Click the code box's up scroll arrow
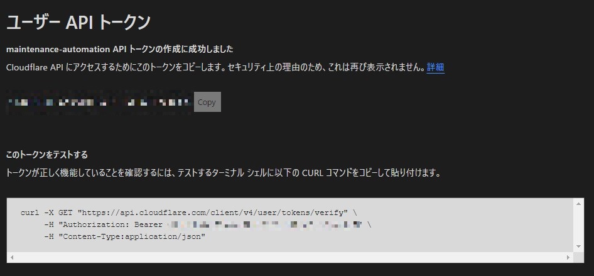 (578, 204)
